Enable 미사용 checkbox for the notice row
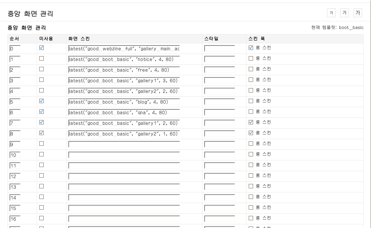The height and width of the screenshot is (228, 371). click(x=42, y=58)
